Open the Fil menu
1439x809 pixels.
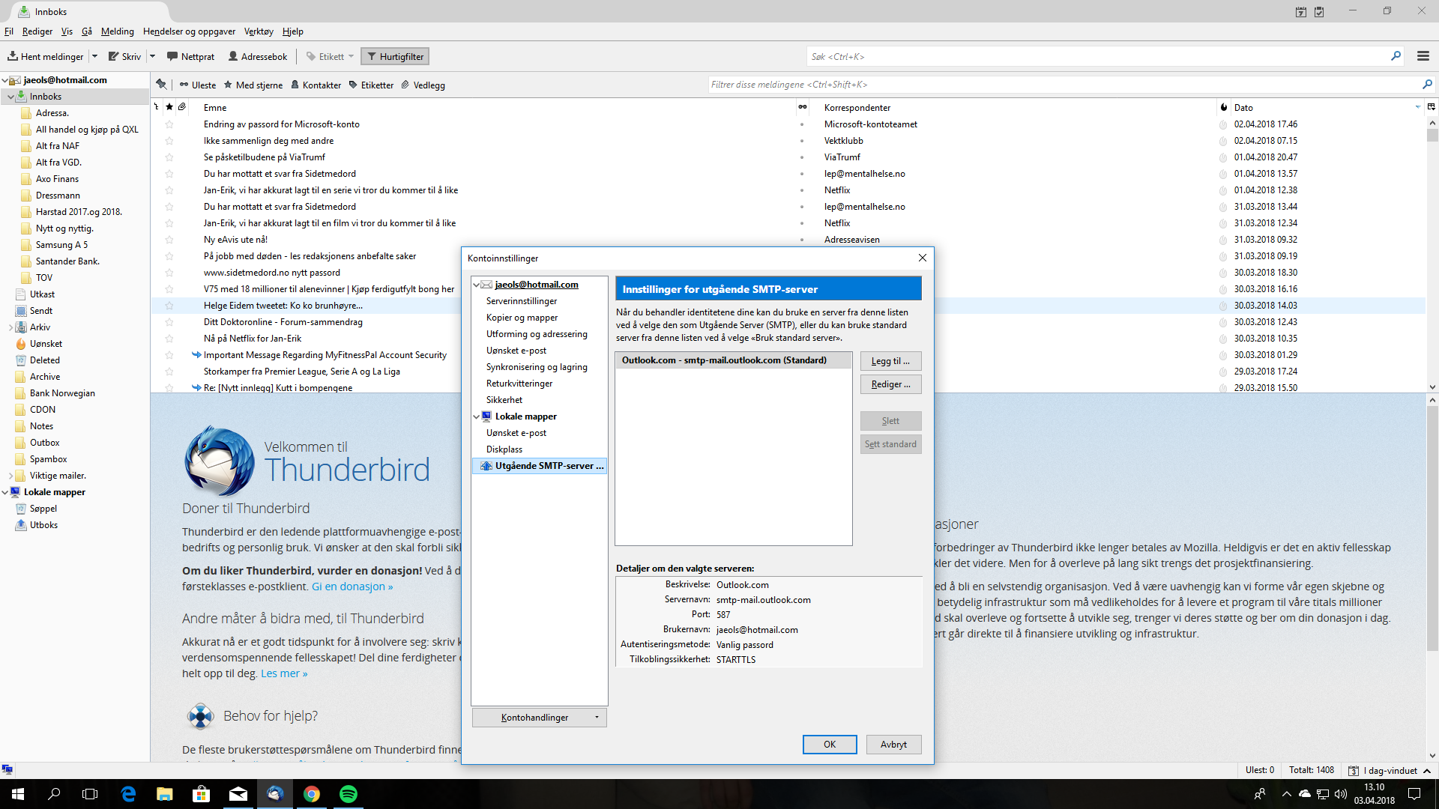pyautogui.click(x=9, y=31)
